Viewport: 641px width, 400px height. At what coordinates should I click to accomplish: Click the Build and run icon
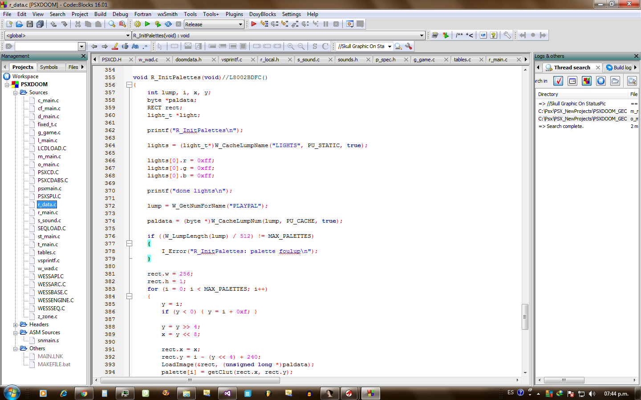pos(158,24)
